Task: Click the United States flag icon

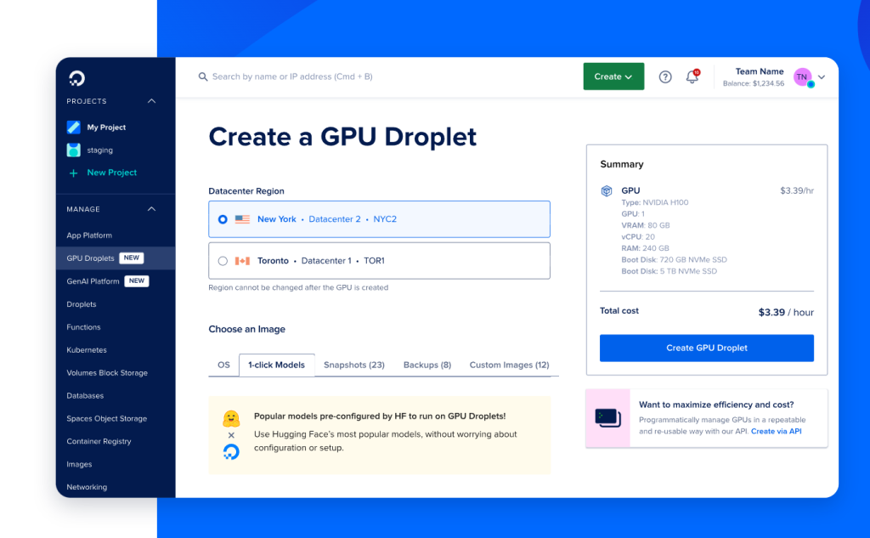Action: (x=242, y=219)
